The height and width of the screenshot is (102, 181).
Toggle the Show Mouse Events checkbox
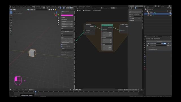(x=62, y=47)
